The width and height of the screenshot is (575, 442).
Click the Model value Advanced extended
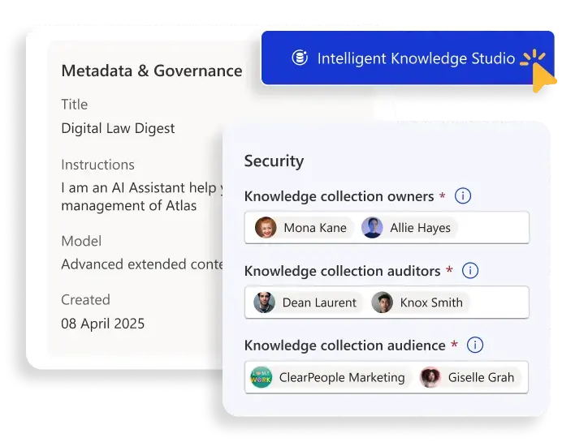(142, 264)
